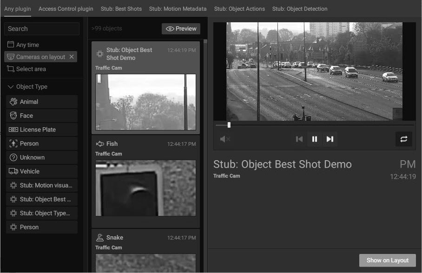Select the Animal object type filter

[29, 101]
